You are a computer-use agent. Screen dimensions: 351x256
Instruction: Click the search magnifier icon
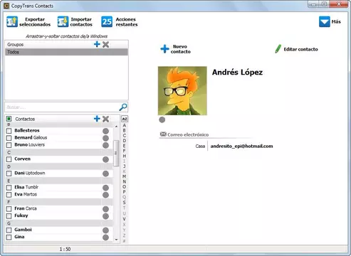(x=123, y=107)
